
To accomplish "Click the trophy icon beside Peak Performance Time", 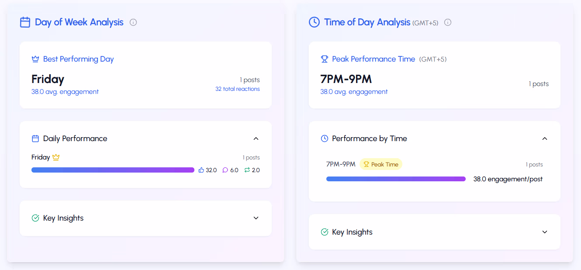I will [324, 59].
